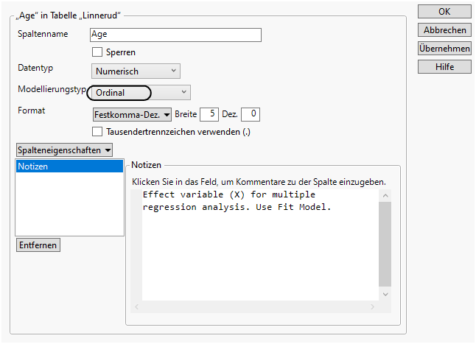Click the Entfernen button
476x344 pixels.
38,245
